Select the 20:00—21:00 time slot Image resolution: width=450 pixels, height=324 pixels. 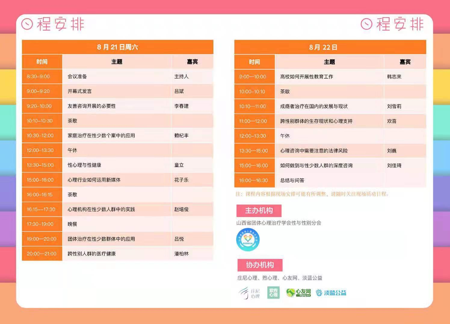tap(42, 254)
